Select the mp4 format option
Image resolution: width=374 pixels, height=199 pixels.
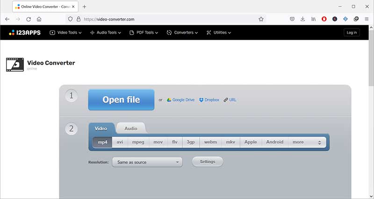(102, 142)
